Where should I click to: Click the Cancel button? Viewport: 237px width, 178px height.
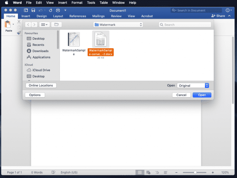click(181, 95)
